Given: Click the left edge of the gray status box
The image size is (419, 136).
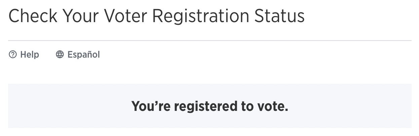Looking at the screenshot, I should (x=9, y=106).
